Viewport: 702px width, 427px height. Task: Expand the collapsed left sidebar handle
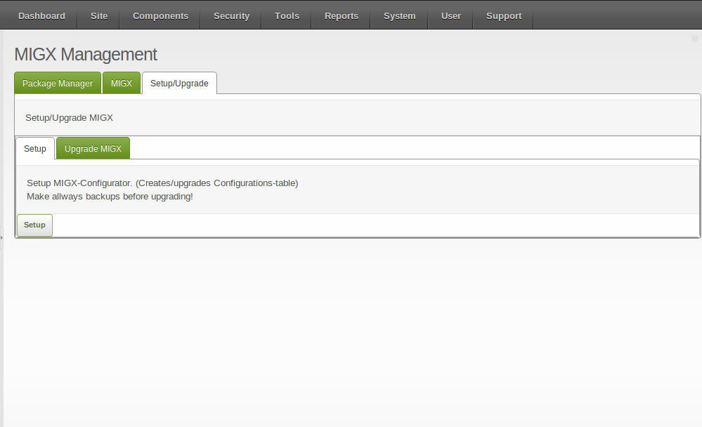1,237
